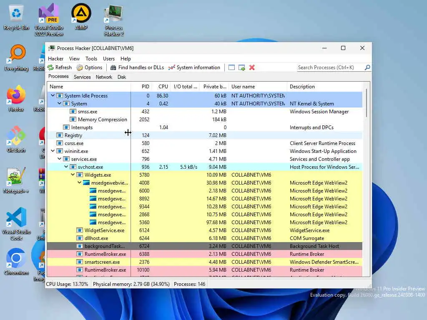Open Visual Studio 2022 Preview desktop icon

coord(49,20)
